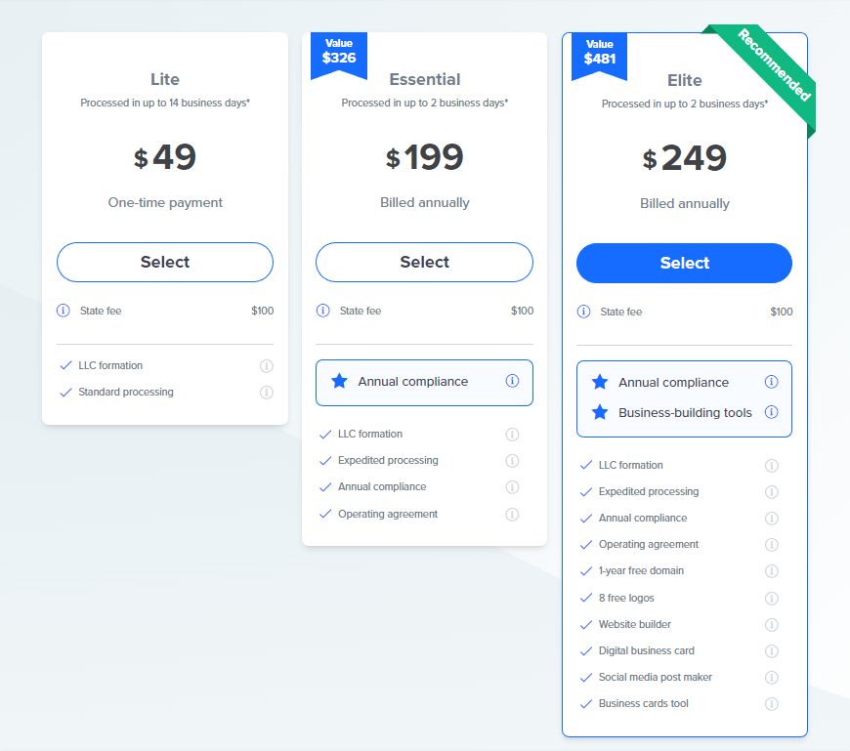The width and height of the screenshot is (850, 751).
Task: Open the info tooltip for LLC formation in Lite
Action: click(266, 365)
